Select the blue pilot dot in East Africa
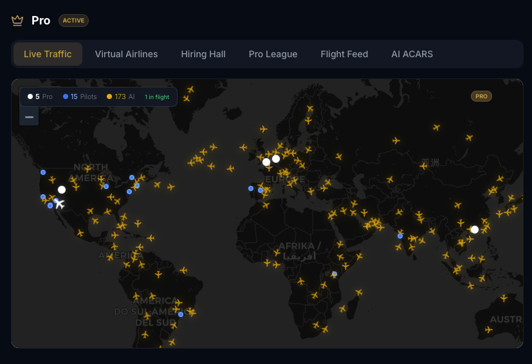 335,274
